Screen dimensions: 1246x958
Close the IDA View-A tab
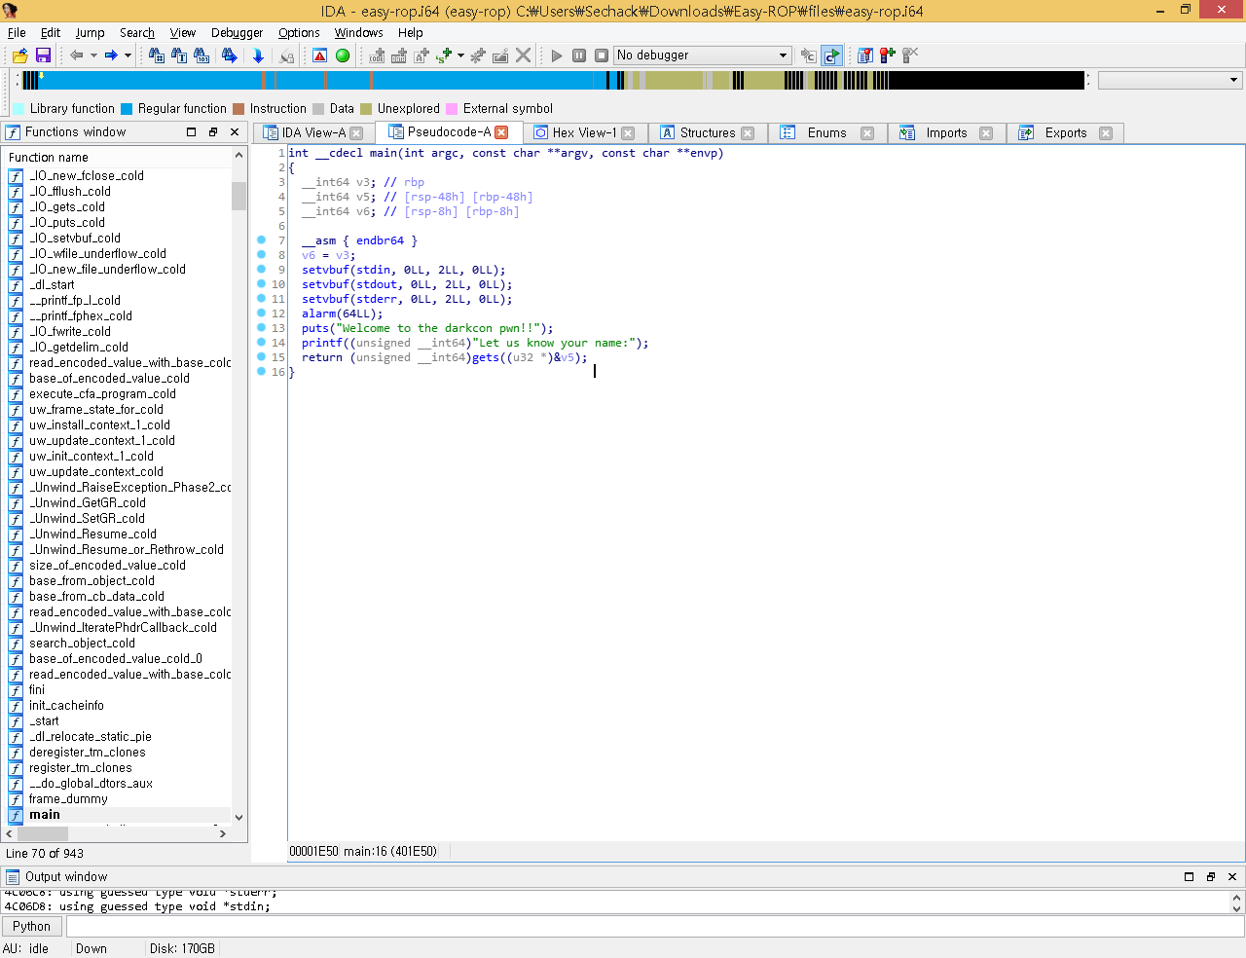(356, 133)
